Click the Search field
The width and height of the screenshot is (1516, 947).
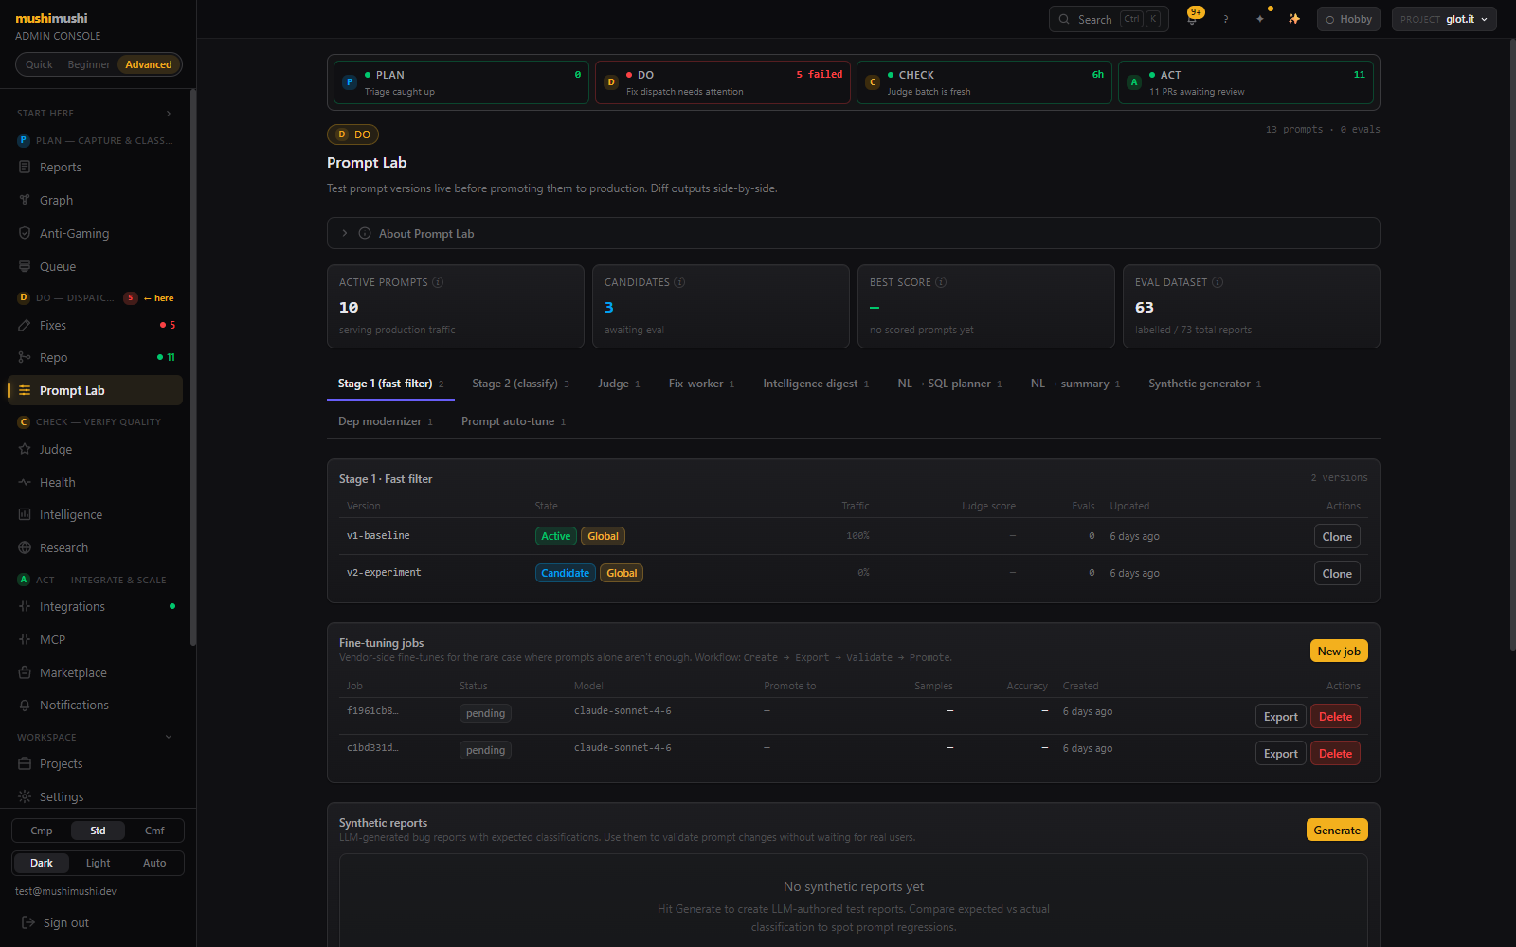tap(1109, 19)
